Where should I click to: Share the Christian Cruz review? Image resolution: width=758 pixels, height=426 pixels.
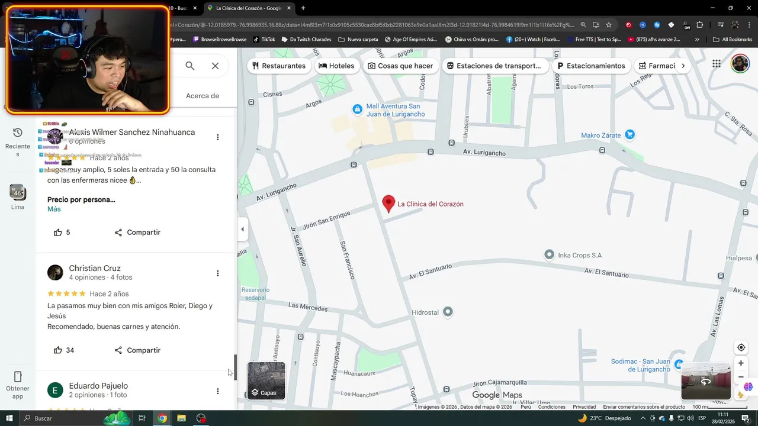(x=137, y=350)
